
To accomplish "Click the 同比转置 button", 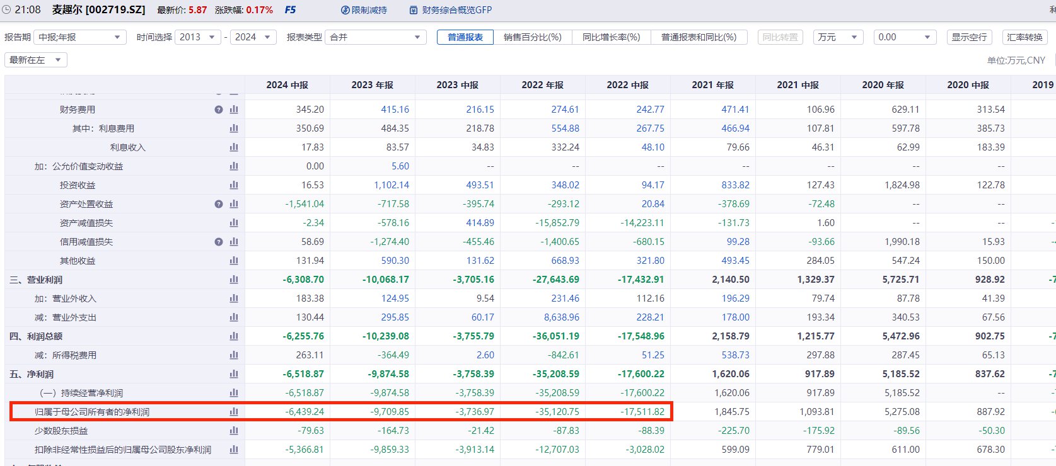I will point(780,37).
